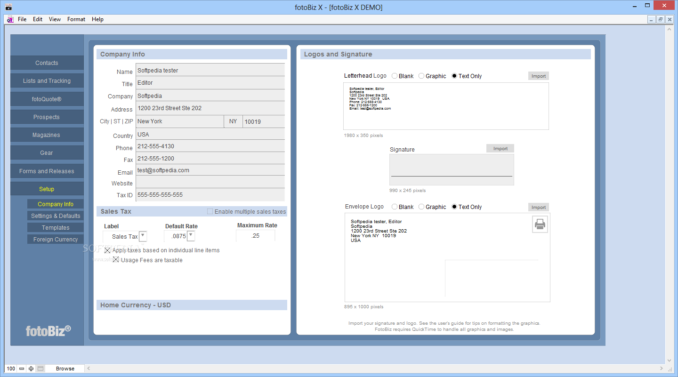The width and height of the screenshot is (678, 377).
Task: Click the fotoBiz document icon beside File
Action: coord(10,19)
